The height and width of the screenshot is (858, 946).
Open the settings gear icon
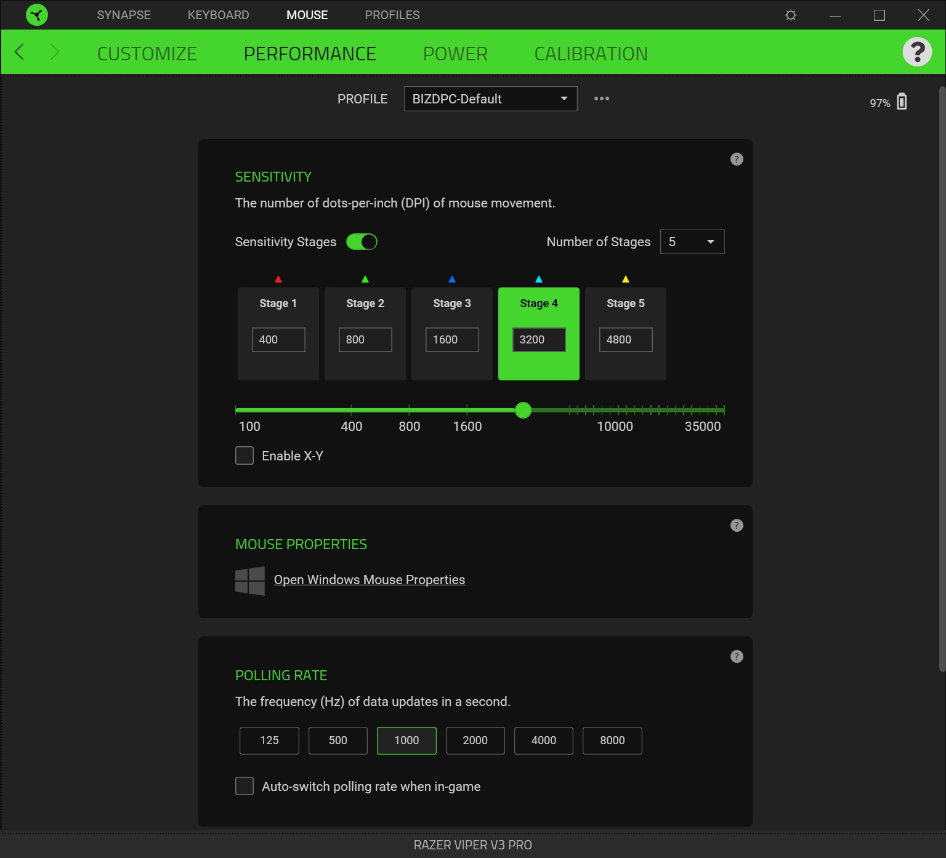point(791,15)
